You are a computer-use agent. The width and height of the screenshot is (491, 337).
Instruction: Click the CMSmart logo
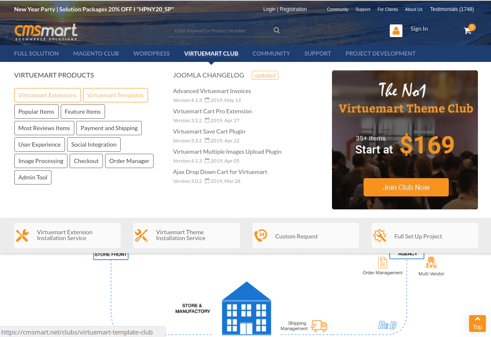point(46,32)
